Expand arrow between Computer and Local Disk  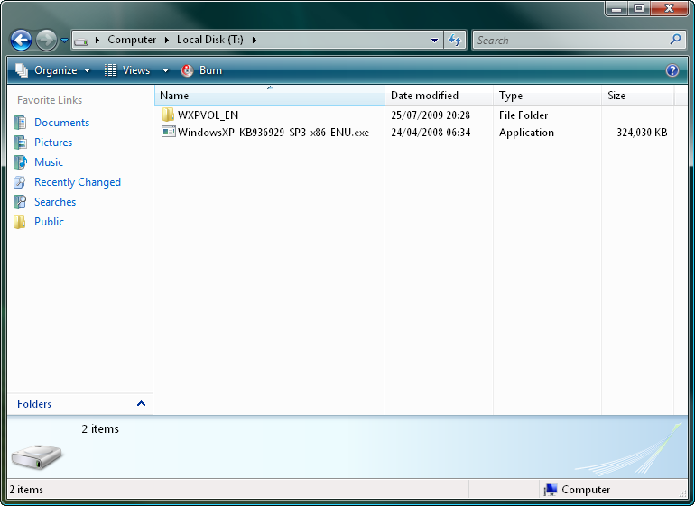point(167,41)
